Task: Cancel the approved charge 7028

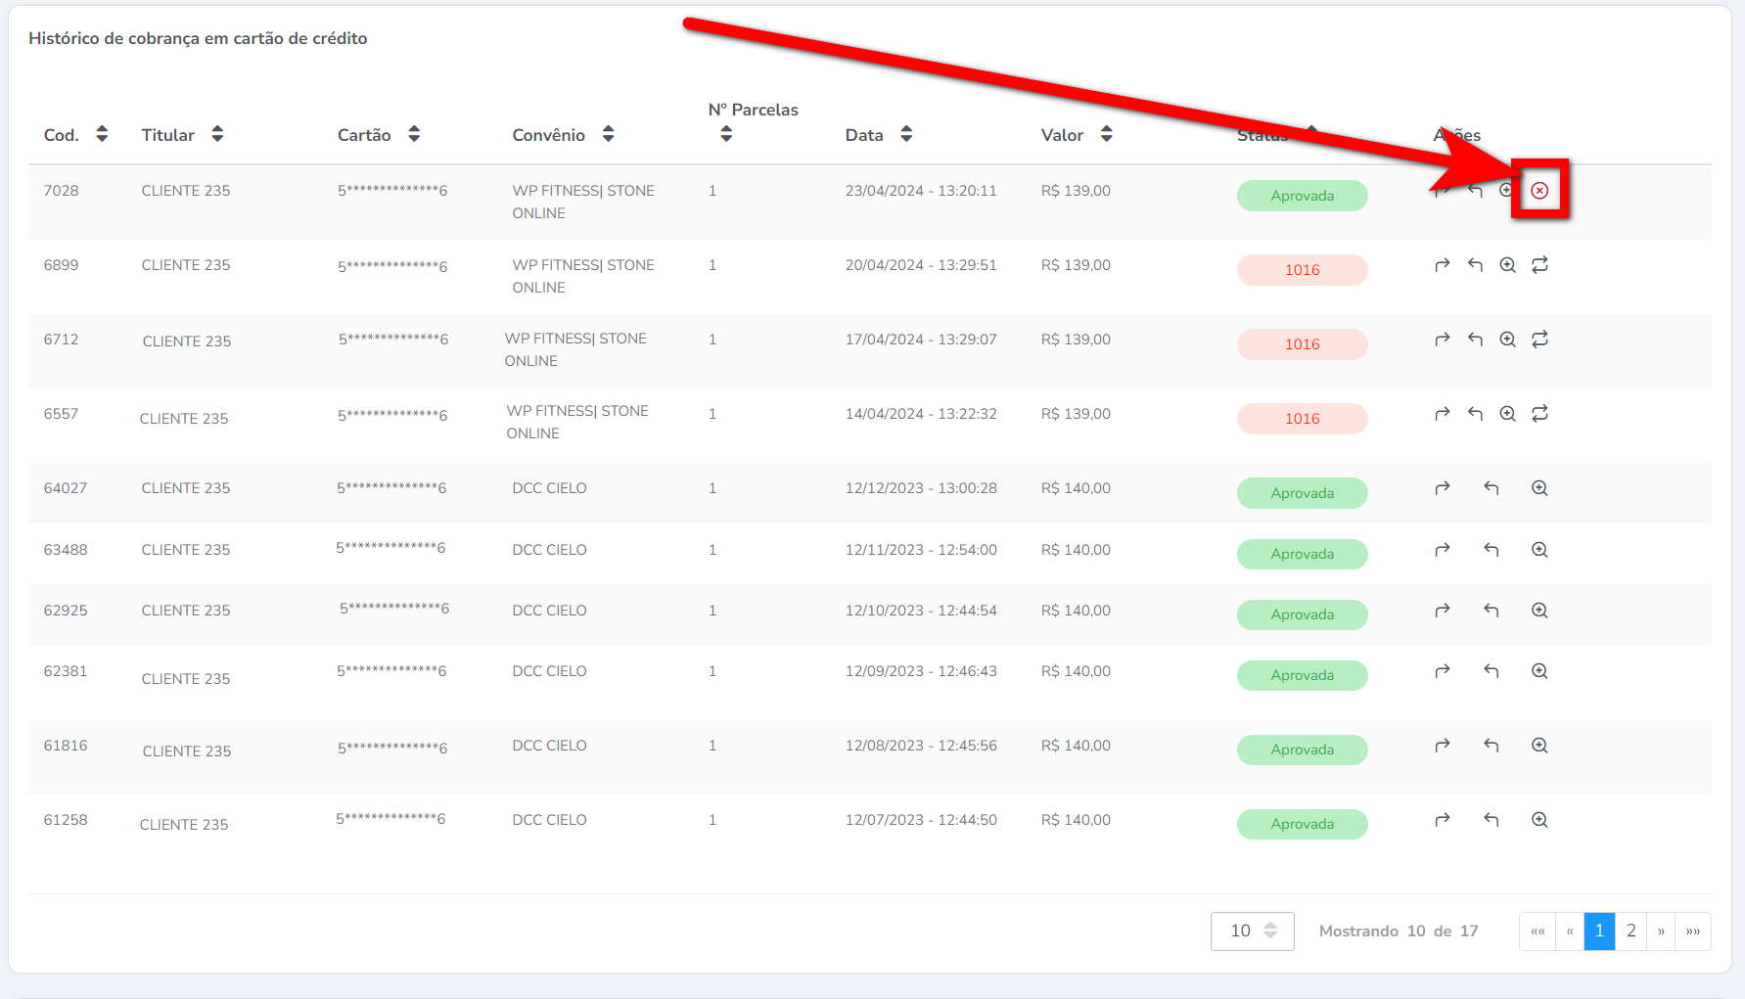Action: [1539, 190]
